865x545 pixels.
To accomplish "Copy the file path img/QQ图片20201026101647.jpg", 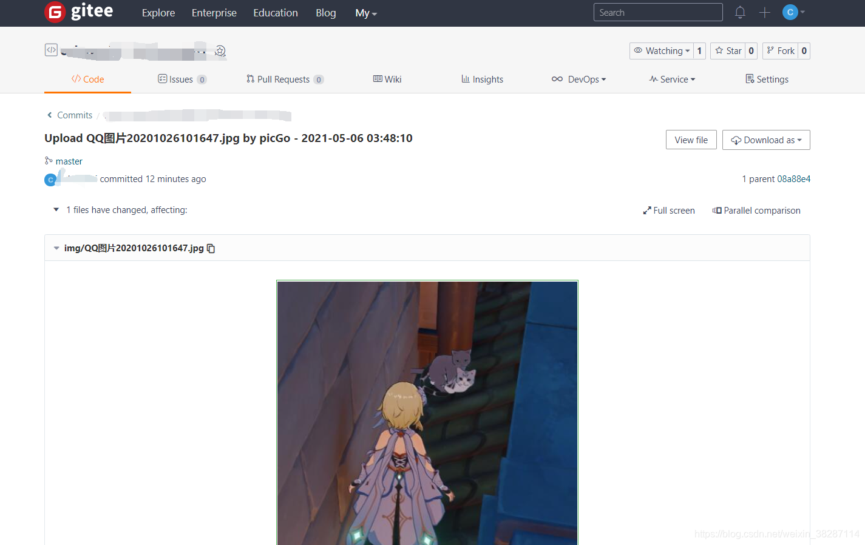I will point(211,248).
